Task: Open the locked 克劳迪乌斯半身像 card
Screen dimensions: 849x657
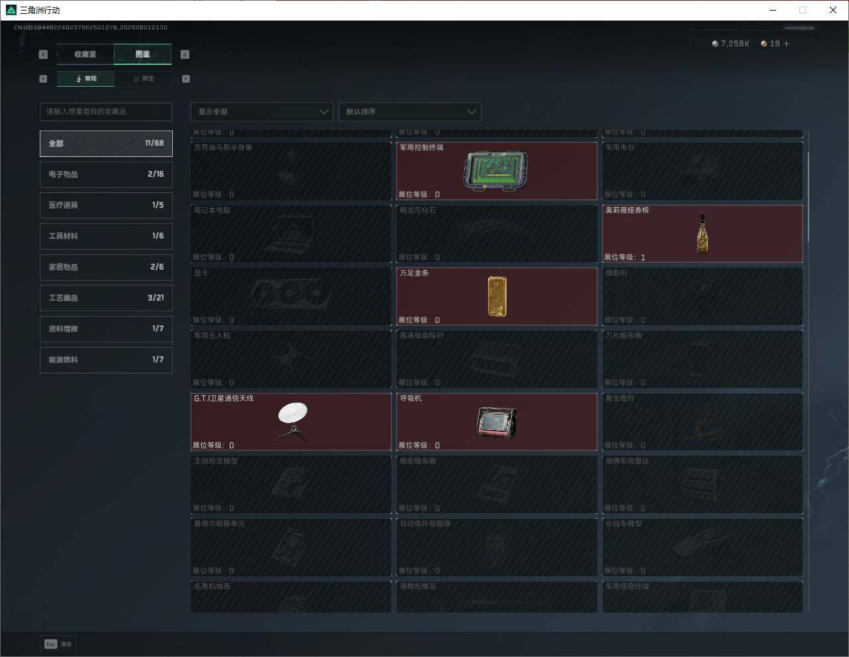Action: coord(291,171)
